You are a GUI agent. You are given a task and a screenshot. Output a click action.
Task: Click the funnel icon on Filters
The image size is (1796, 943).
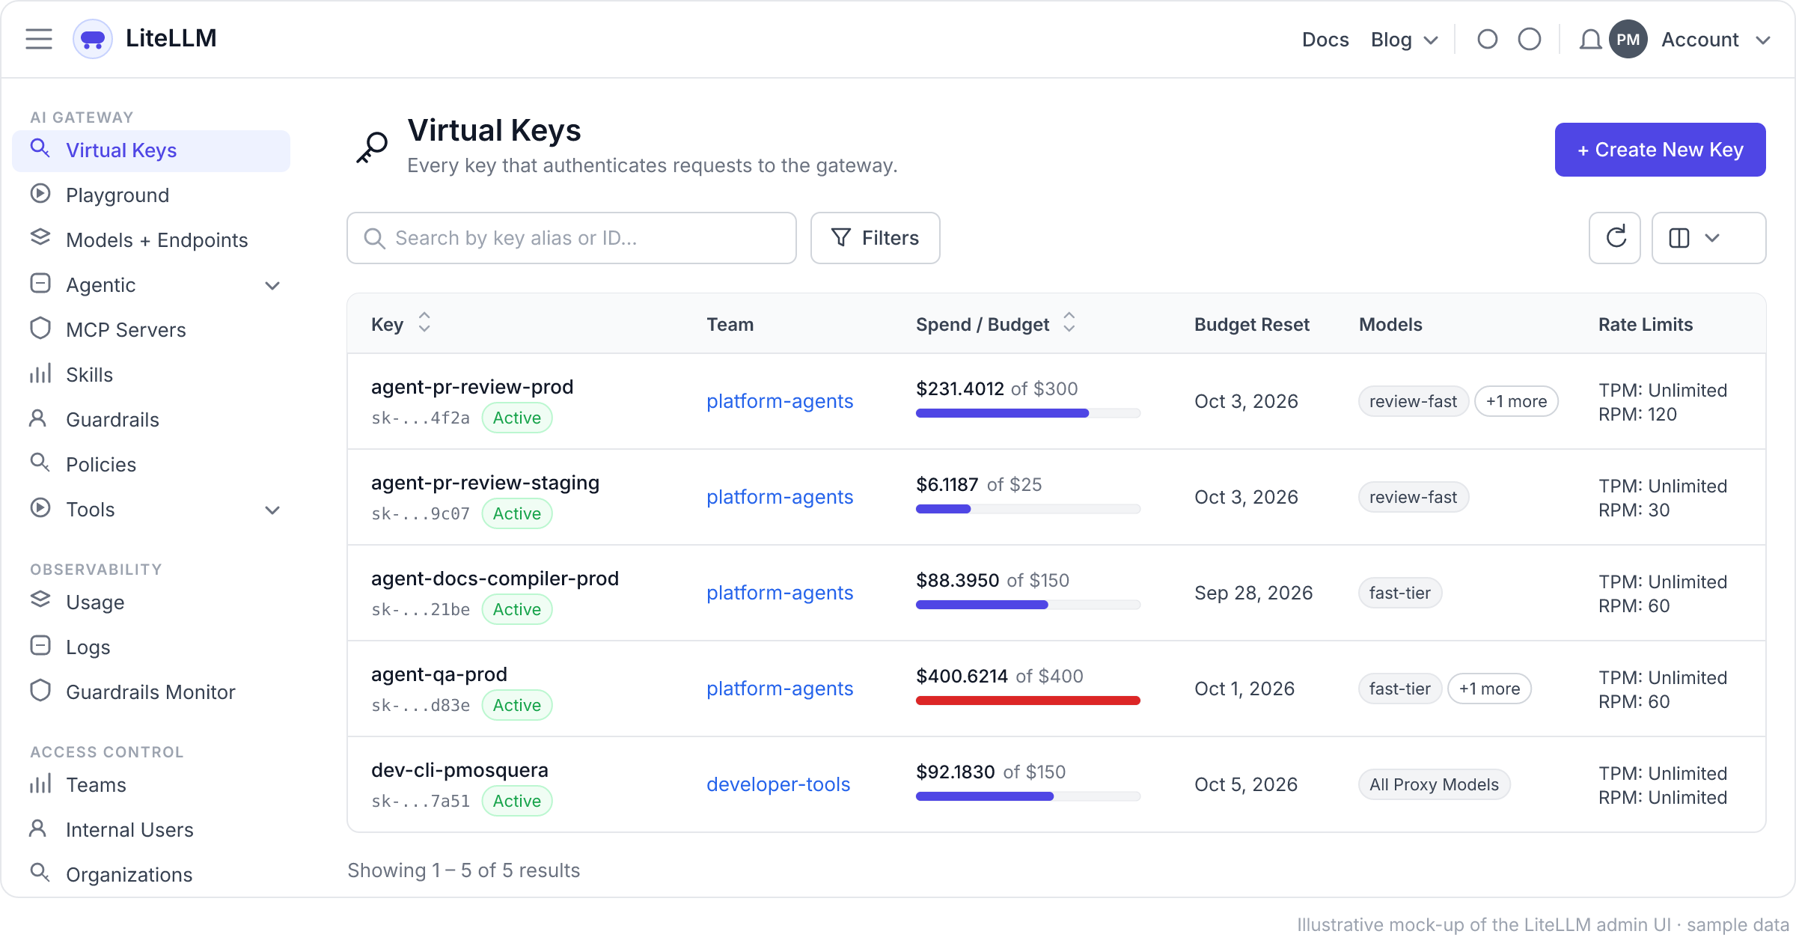841,237
